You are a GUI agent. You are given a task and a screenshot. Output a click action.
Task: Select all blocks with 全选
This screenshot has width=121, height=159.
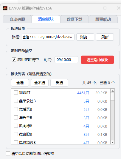(x=20, y=83)
